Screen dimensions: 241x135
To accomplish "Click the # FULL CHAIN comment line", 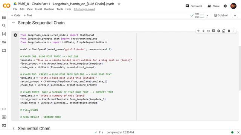I will (29, 110).
